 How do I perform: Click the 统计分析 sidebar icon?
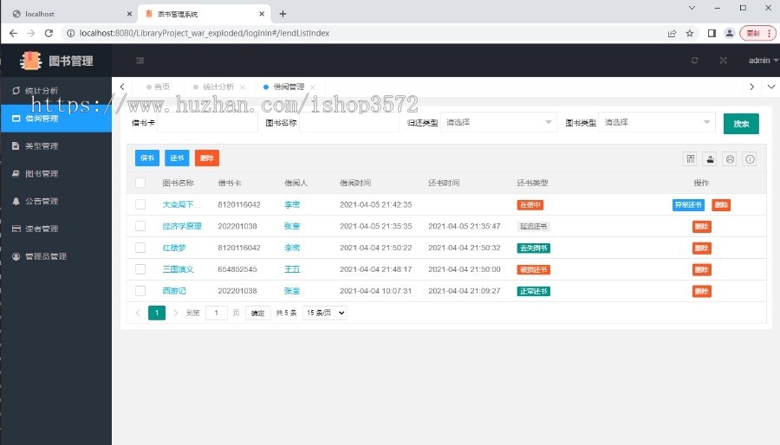point(16,90)
